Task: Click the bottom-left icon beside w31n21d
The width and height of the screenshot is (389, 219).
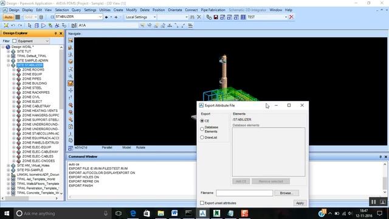Action: pos(71,148)
